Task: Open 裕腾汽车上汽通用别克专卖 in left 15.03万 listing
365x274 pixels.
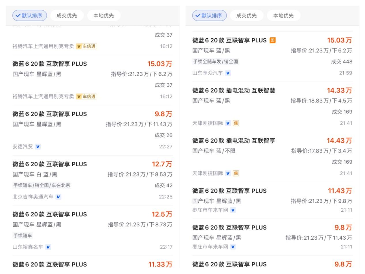Action: 43,96
